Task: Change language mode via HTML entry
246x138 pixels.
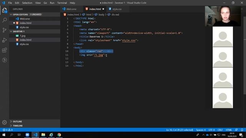Action: click(229, 130)
